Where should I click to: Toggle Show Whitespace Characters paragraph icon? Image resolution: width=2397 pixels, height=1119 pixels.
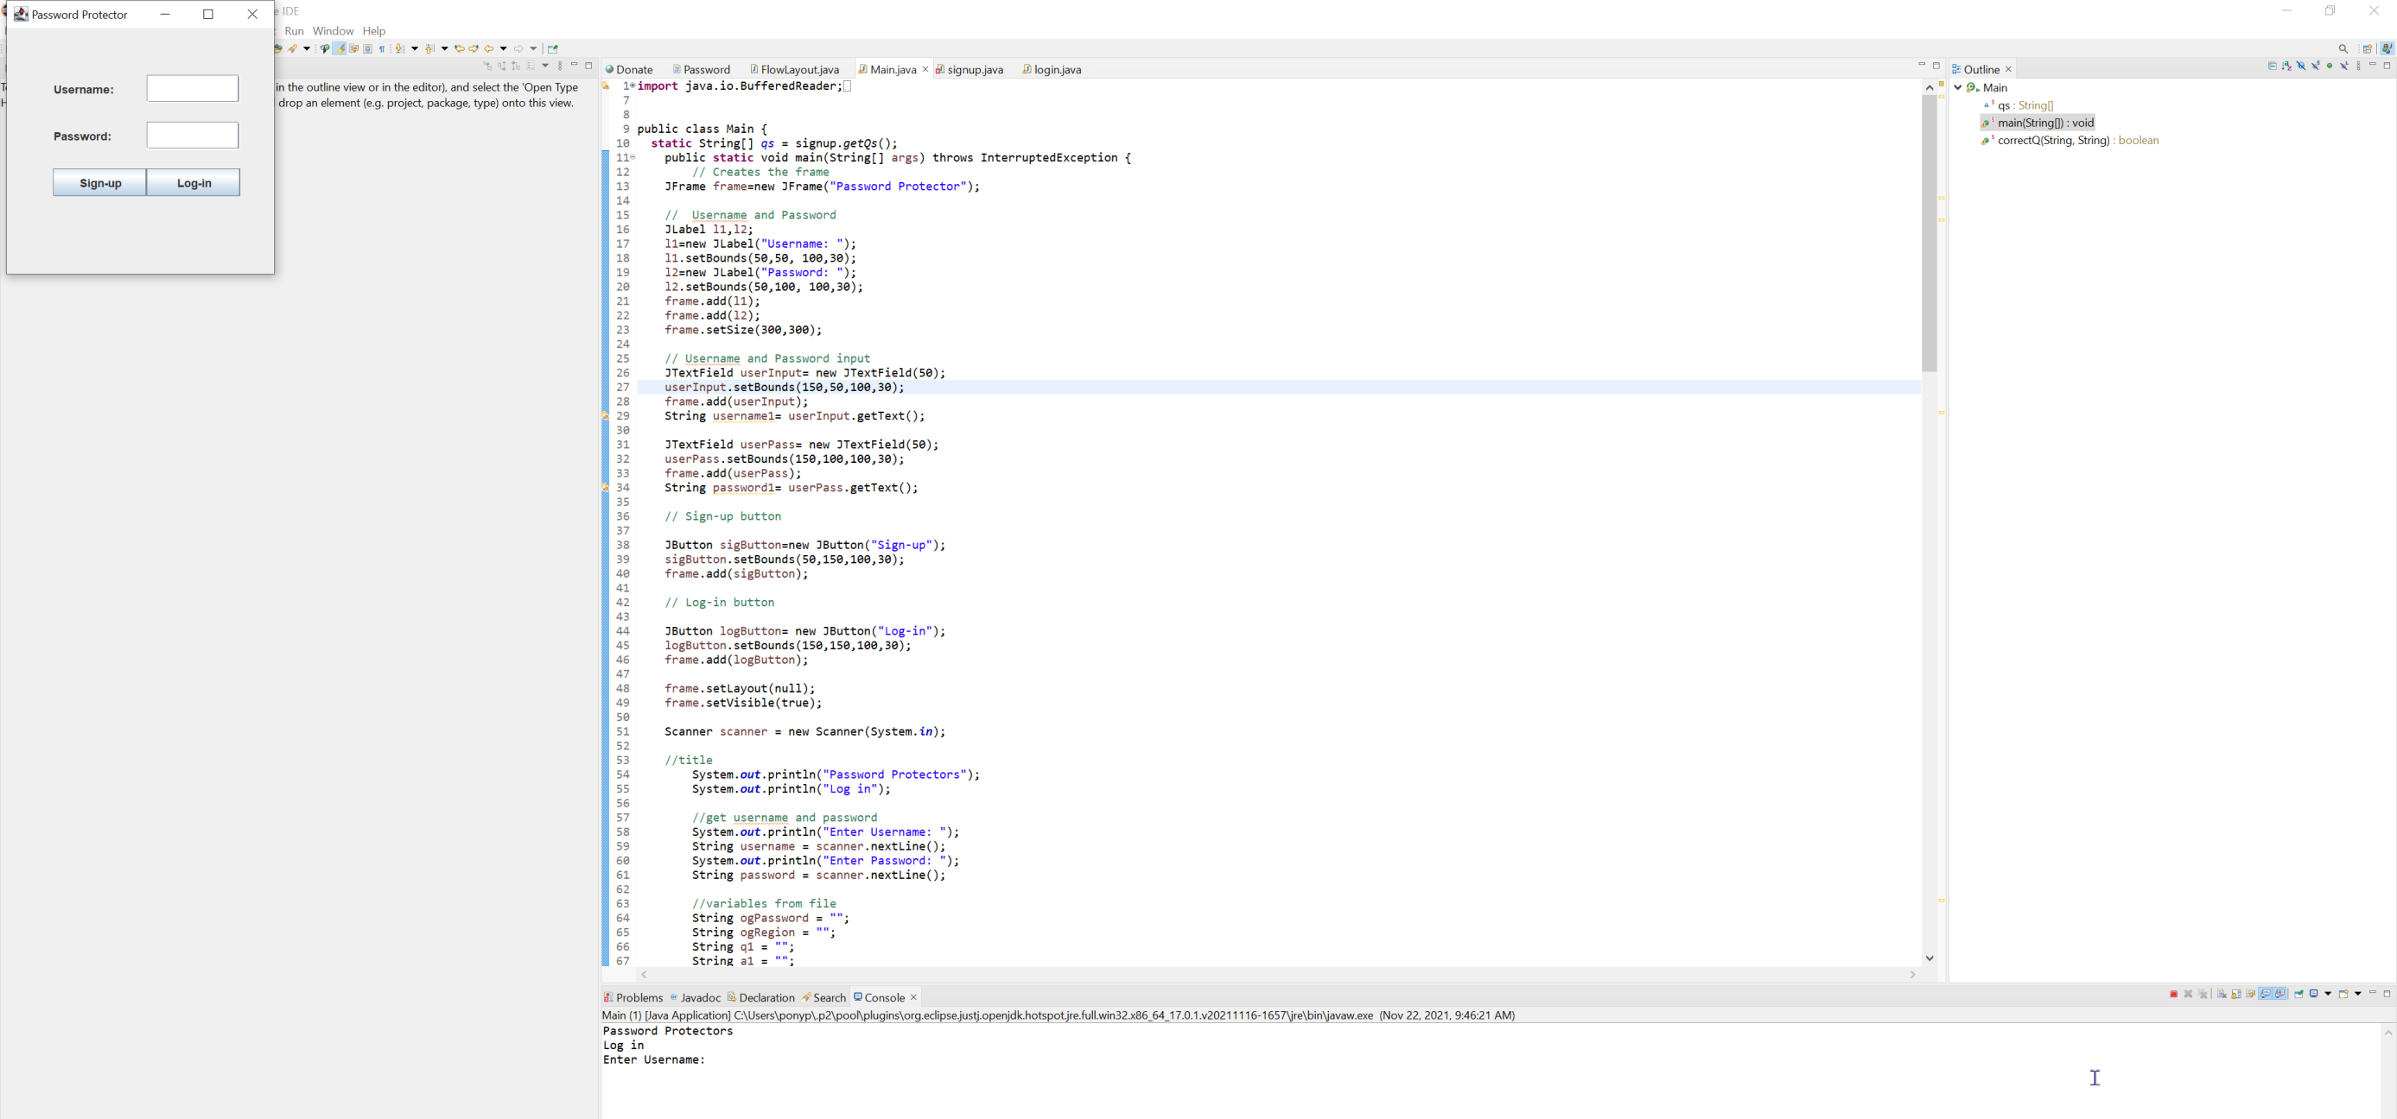[382, 48]
